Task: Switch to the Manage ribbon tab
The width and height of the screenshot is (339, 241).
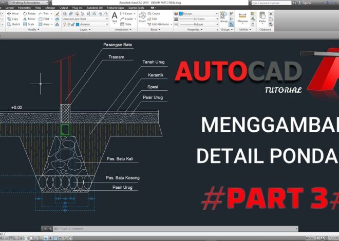Action: tap(50, 8)
